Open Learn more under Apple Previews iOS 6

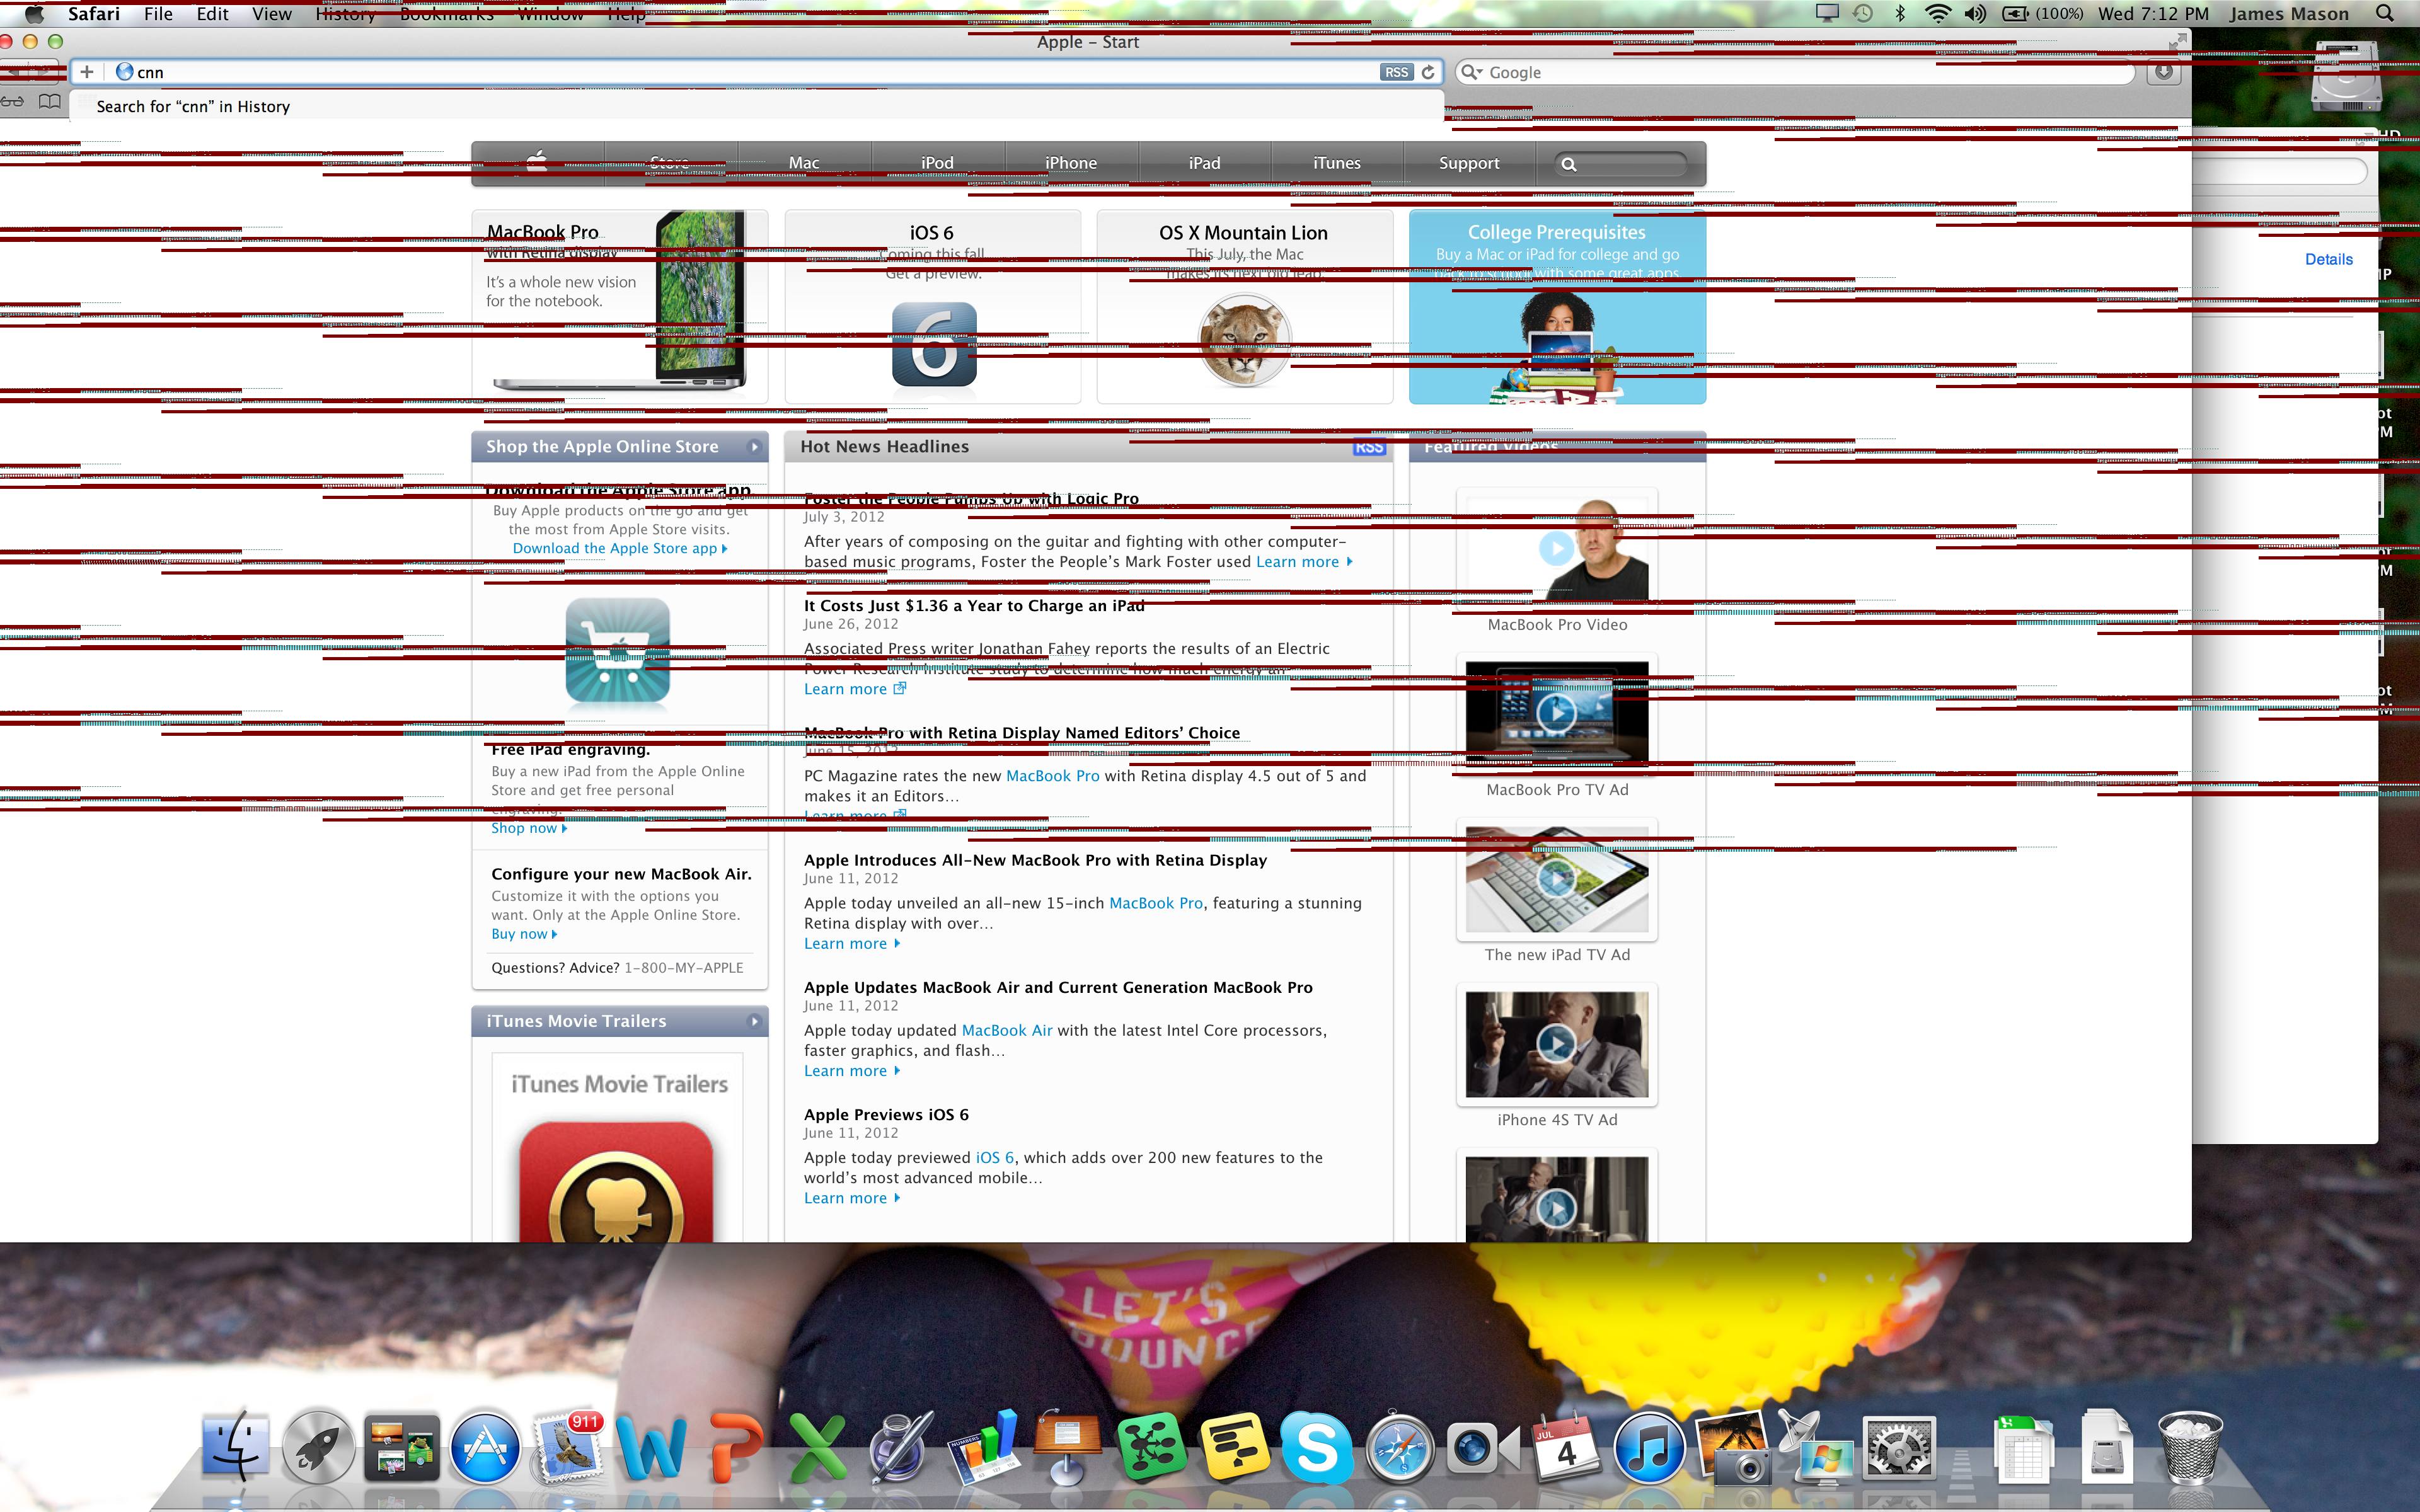pyautogui.click(x=852, y=1198)
